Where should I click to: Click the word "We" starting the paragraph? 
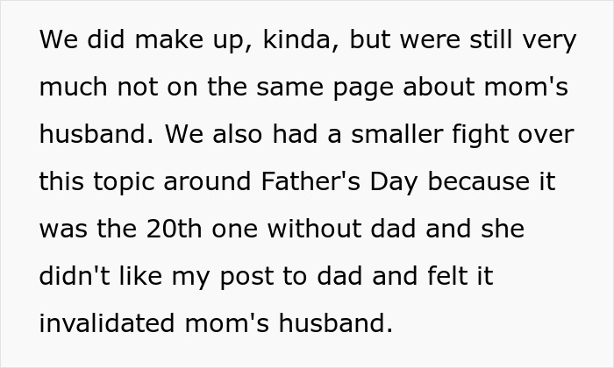(x=57, y=41)
